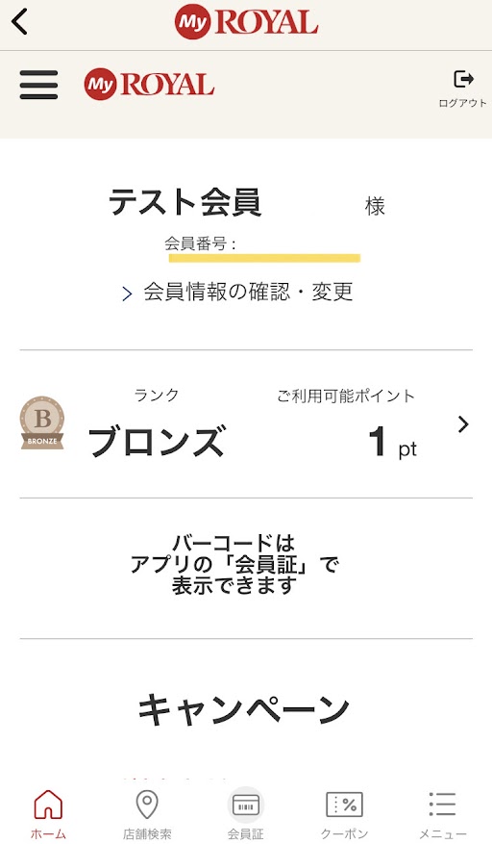Tap the Bronze rank badge
Screen dimensions: 492x844
click(x=42, y=423)
